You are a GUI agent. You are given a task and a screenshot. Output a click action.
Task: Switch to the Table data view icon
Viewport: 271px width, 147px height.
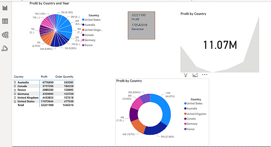[x=5, y=21]
